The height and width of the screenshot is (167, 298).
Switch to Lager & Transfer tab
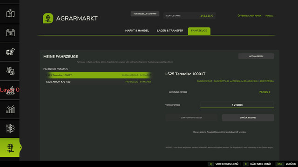(x=170, y=31)
